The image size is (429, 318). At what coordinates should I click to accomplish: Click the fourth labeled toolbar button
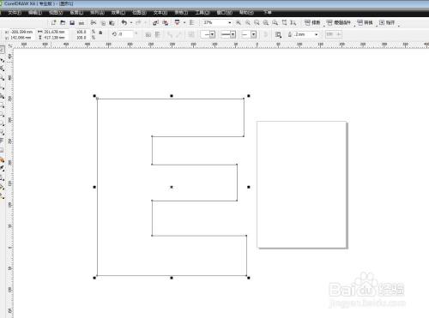[387, 22]
